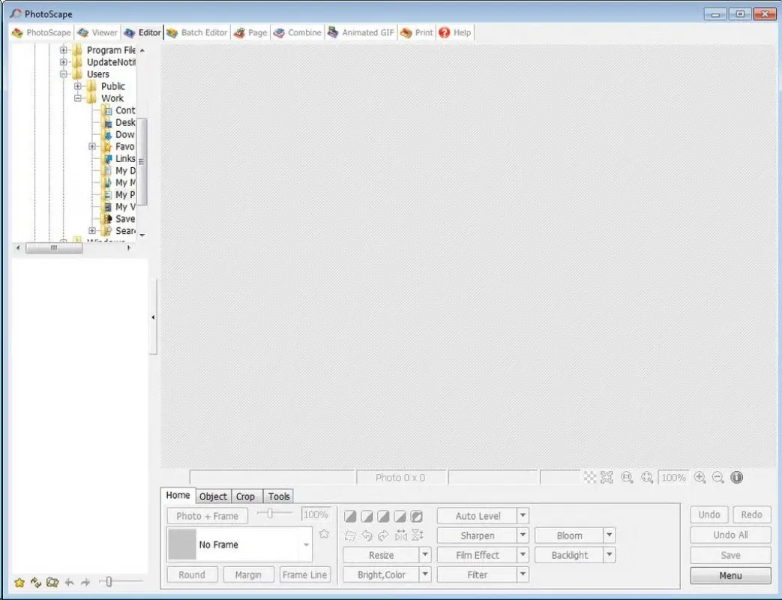Open the Bright,Color dropdown arrow
The image size is (782, 600).
point(425,574)
